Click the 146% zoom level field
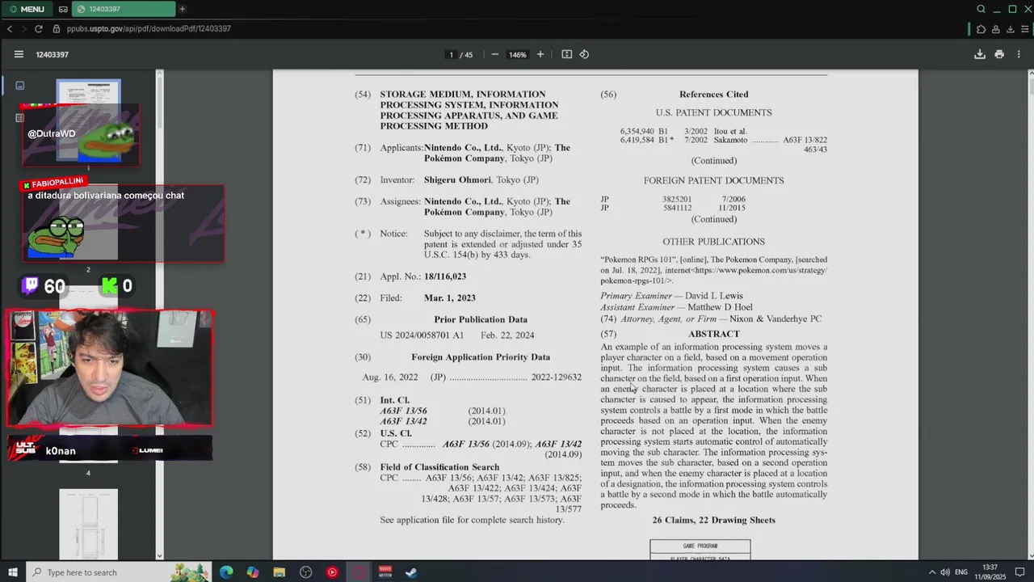Viewport: 1034px width, 582px height. pos(517,54)
